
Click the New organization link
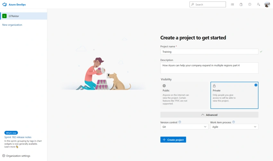[12, 25]
